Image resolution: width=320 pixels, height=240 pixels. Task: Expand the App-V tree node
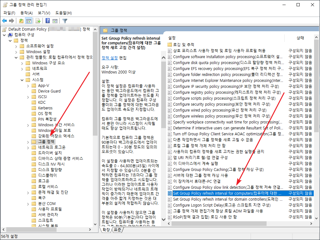pos(28,86)
